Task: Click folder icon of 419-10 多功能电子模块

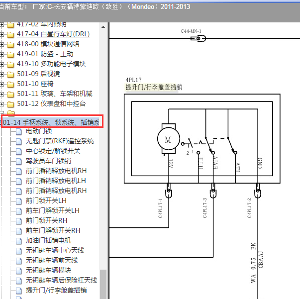Action: (x=10, y=65)
